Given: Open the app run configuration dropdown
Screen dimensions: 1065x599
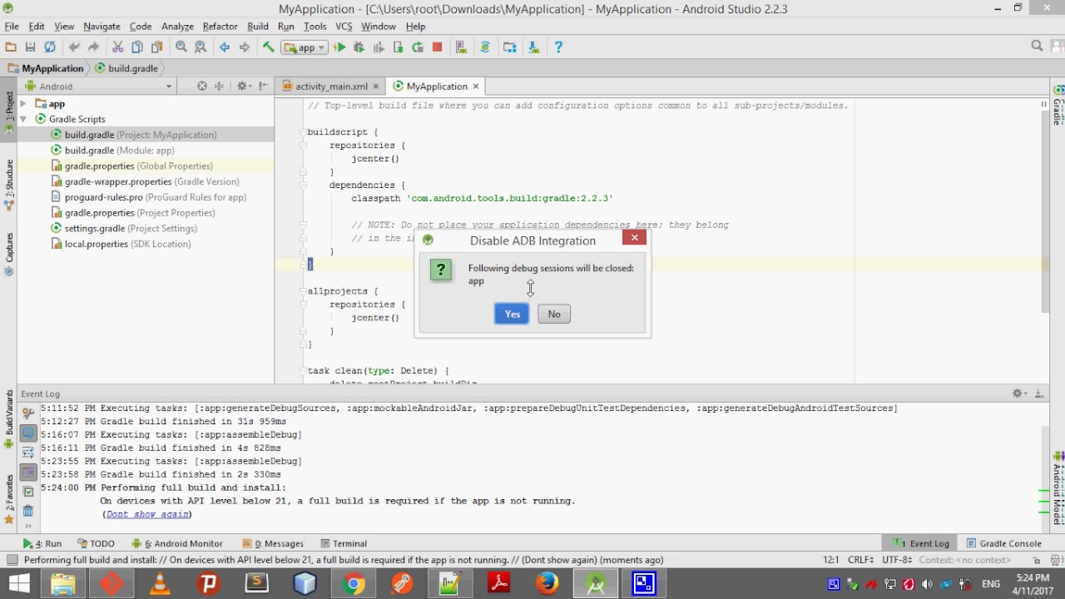Looking at the screenshot, I should coord(305,47).
